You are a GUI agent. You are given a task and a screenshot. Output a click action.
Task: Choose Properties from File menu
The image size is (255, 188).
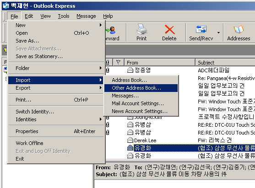[55, 131]
